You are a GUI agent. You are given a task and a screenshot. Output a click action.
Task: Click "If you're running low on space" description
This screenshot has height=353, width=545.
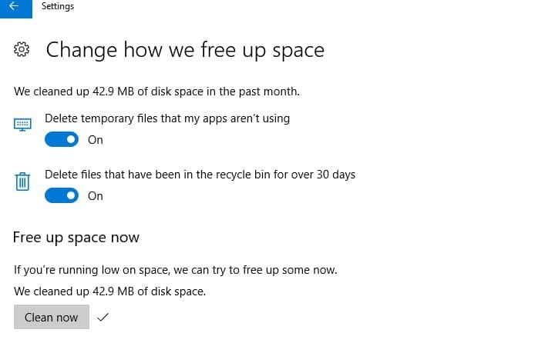click(175, 270)
